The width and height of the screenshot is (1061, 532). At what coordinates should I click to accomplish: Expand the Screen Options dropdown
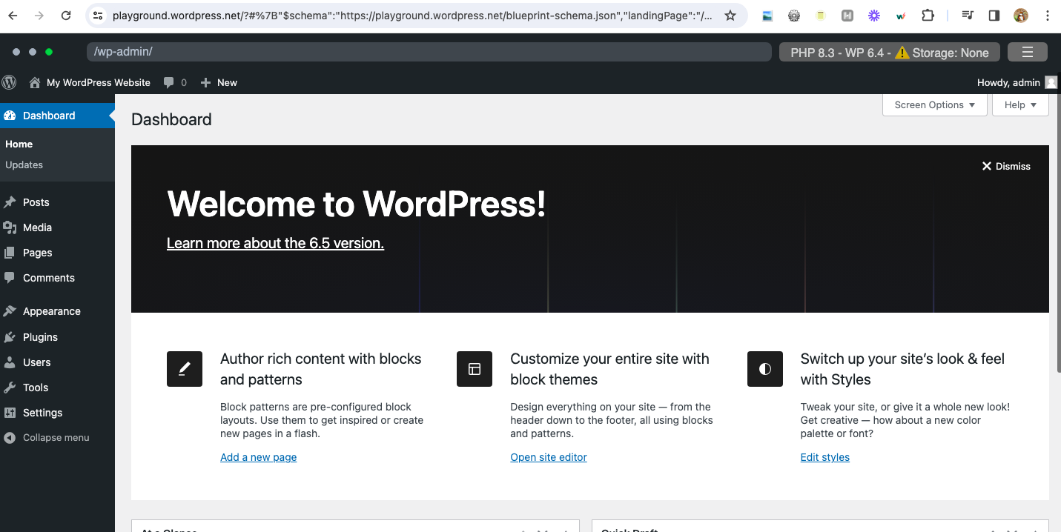click(935, 105)
